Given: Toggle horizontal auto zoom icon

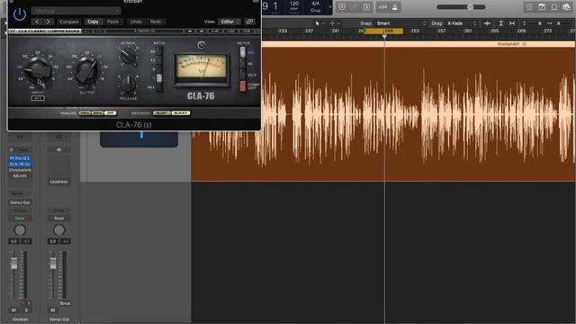Looking at the screenshot, I should click(x=512, y=23).
